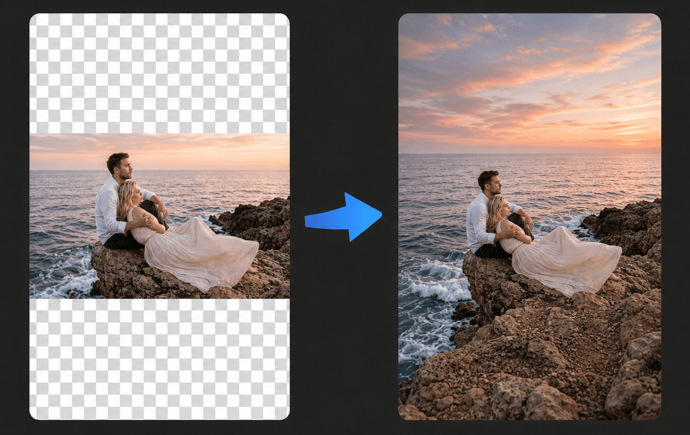690x435 pixels.
Task: Select the original image with transparent padding
Action: pyautogui.click(x=160, y=216)
